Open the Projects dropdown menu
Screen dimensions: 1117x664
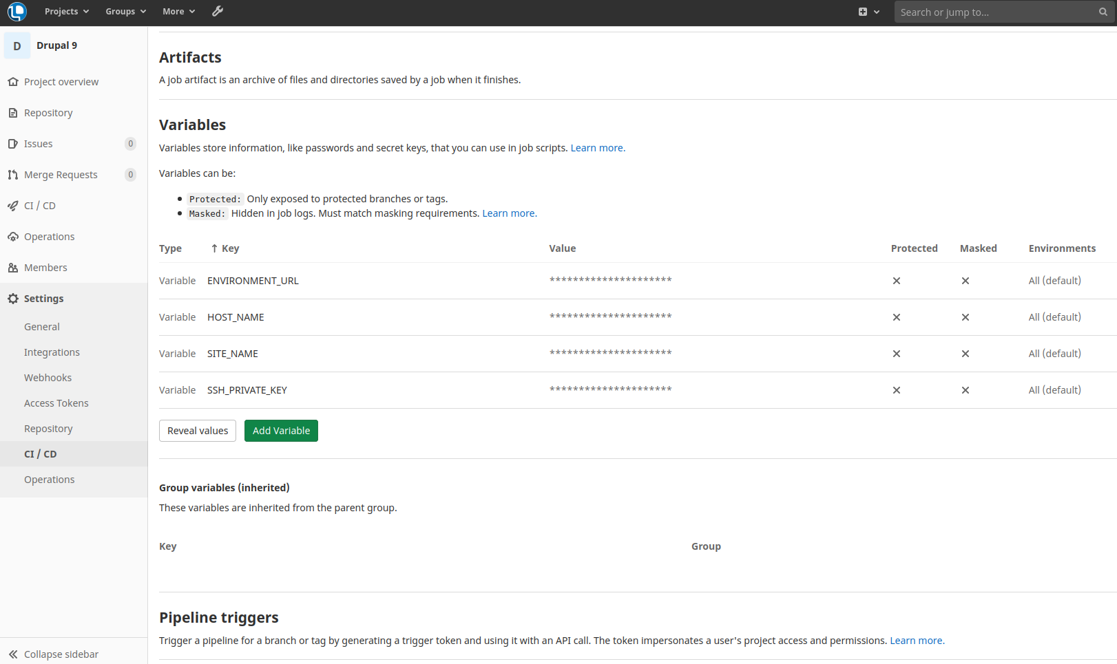pos(67,12)
